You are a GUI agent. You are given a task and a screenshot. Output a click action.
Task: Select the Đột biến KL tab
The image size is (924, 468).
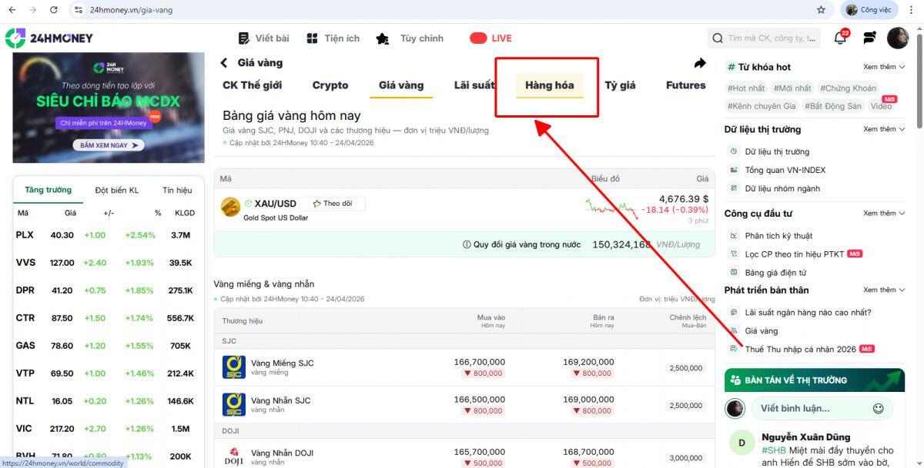[x=117, y=190]
